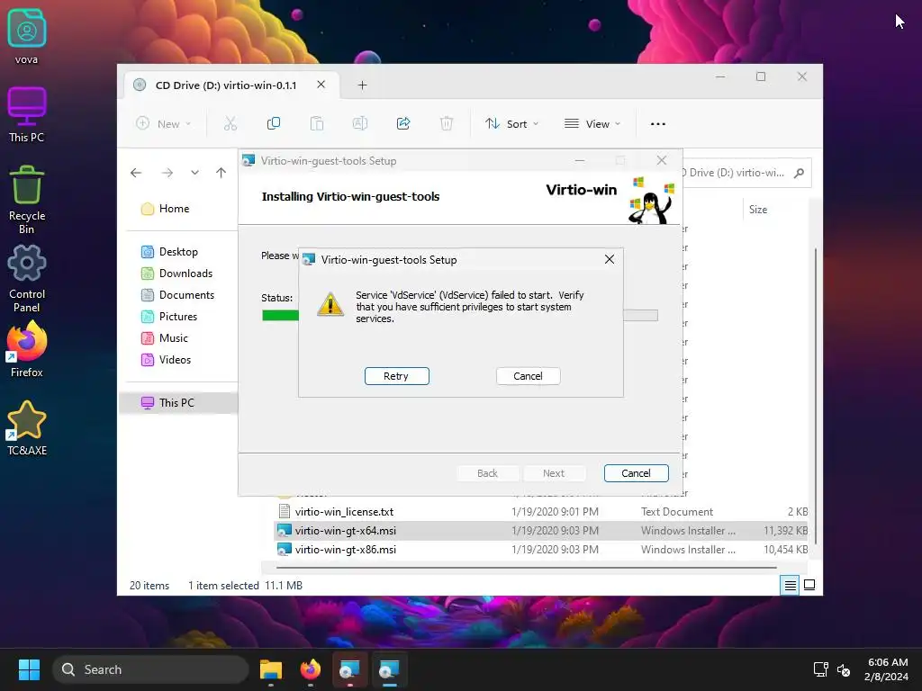Launch Control Panel from the desktop
Screen dimensions: 922x691
click(26, 278)
